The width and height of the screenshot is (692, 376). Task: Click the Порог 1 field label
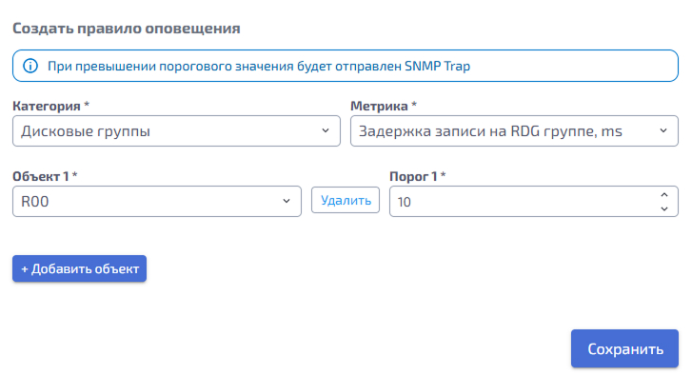418,176
